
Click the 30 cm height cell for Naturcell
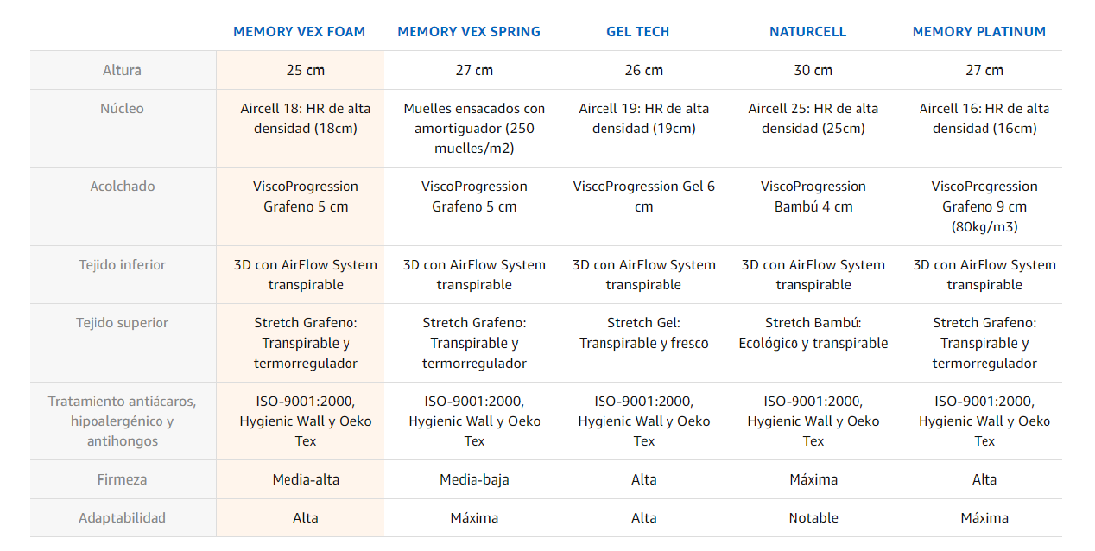(813, 70)
